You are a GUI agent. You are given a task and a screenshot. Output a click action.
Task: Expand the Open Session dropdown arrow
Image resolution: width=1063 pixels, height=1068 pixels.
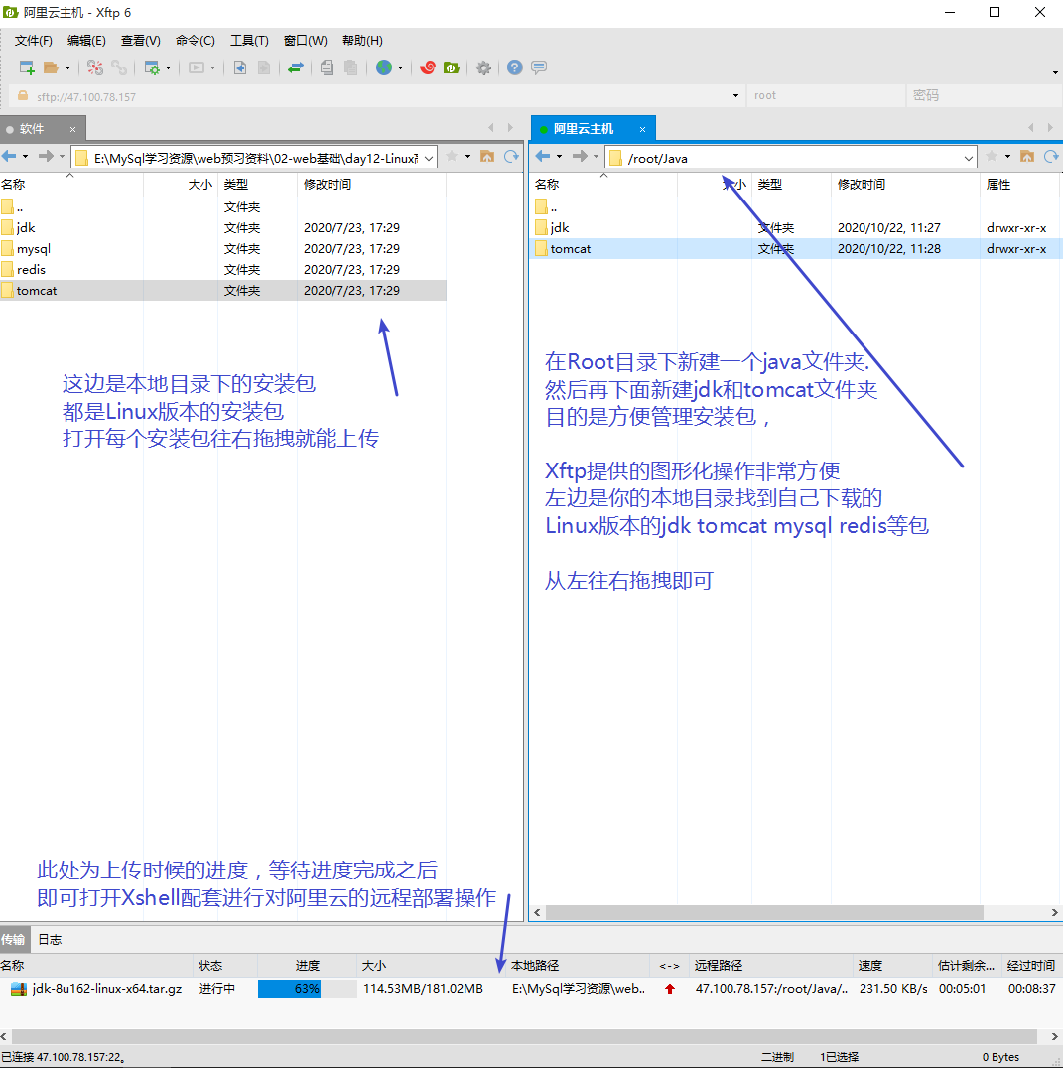coord(67,68)
